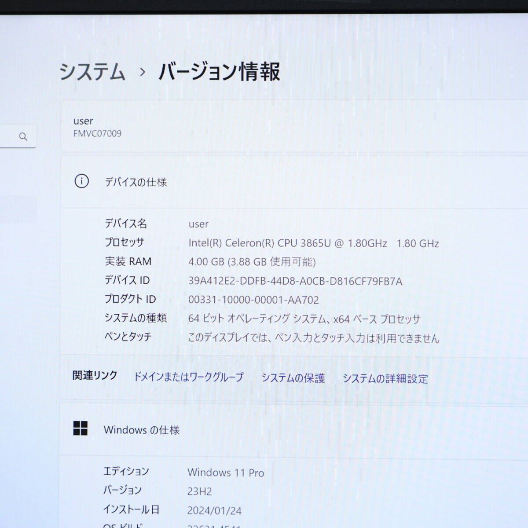Click the 関連リンク label

pos(95,375)
